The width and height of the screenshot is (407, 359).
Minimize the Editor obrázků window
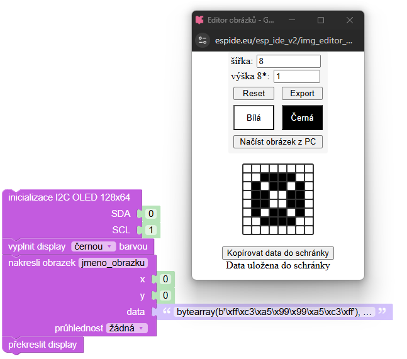292,20
